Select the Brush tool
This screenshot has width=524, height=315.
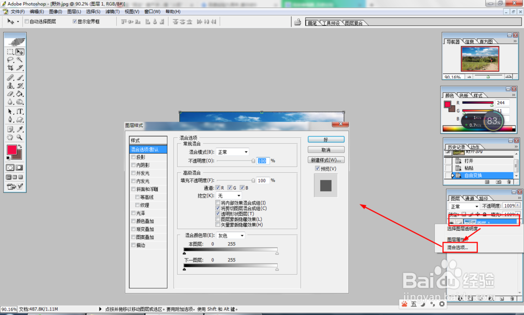(x=20, y=78)
